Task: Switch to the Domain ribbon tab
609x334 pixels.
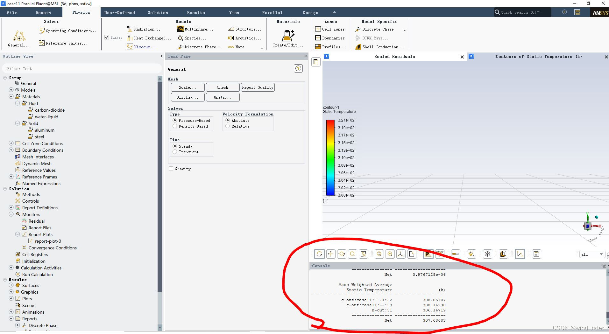Action: pos(43,12)
